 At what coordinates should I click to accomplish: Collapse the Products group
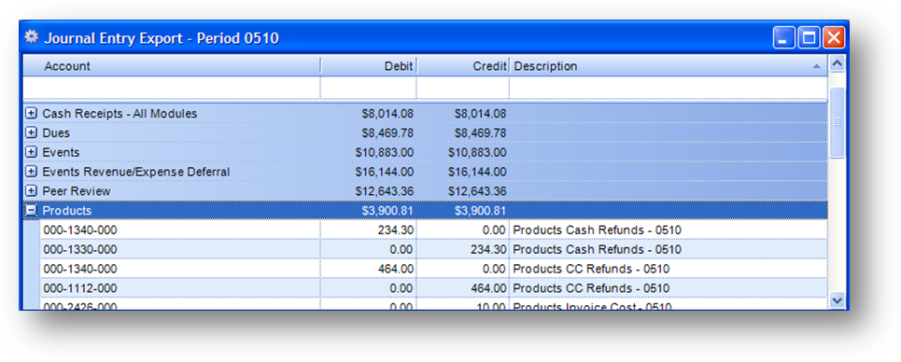[32, 210]
